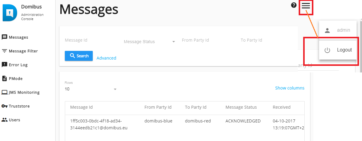Click the Logout power icon

327,50
